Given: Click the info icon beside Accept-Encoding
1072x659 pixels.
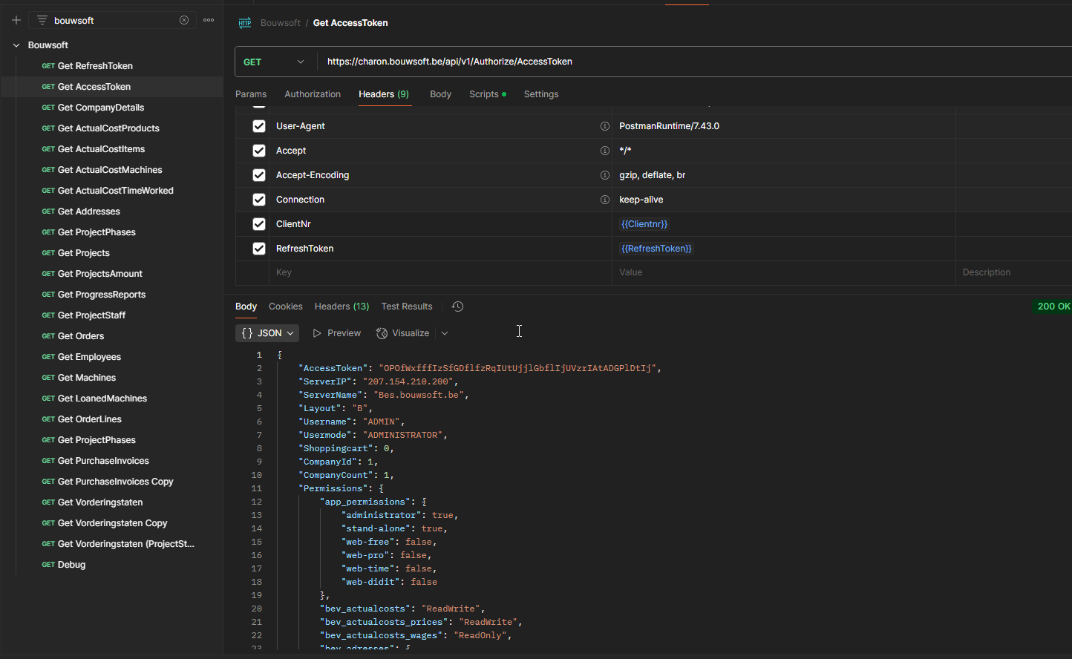Looking at the screenshot, I should [605, 175].
